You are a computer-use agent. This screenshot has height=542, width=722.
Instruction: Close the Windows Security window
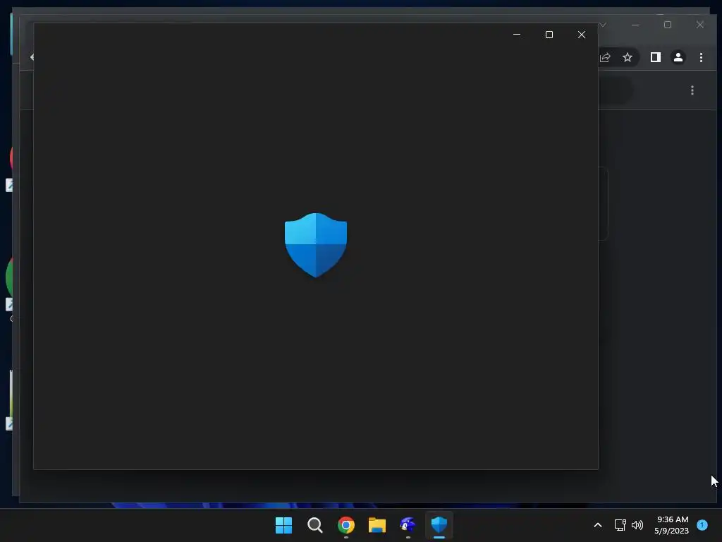point(582,35)
